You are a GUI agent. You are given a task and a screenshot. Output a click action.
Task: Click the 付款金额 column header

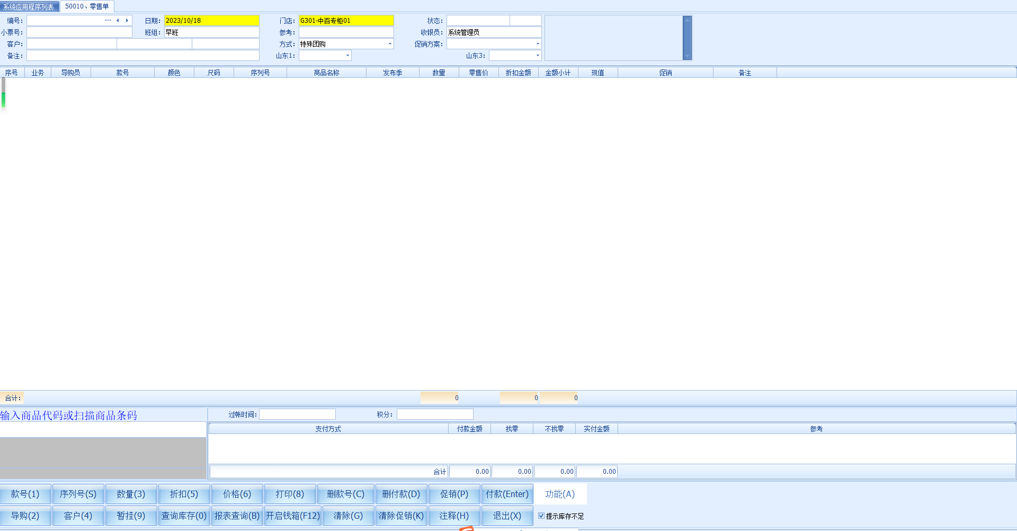point(470,429)
